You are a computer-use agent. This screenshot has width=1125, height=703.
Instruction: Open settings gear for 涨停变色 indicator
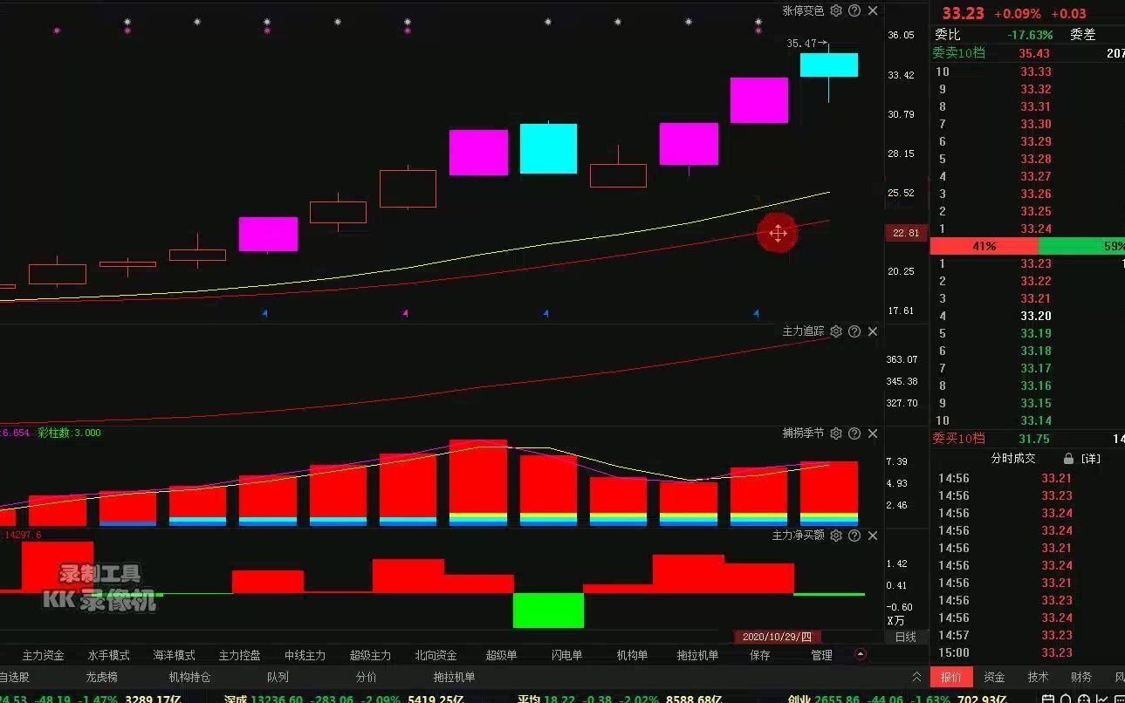point(836,10)
